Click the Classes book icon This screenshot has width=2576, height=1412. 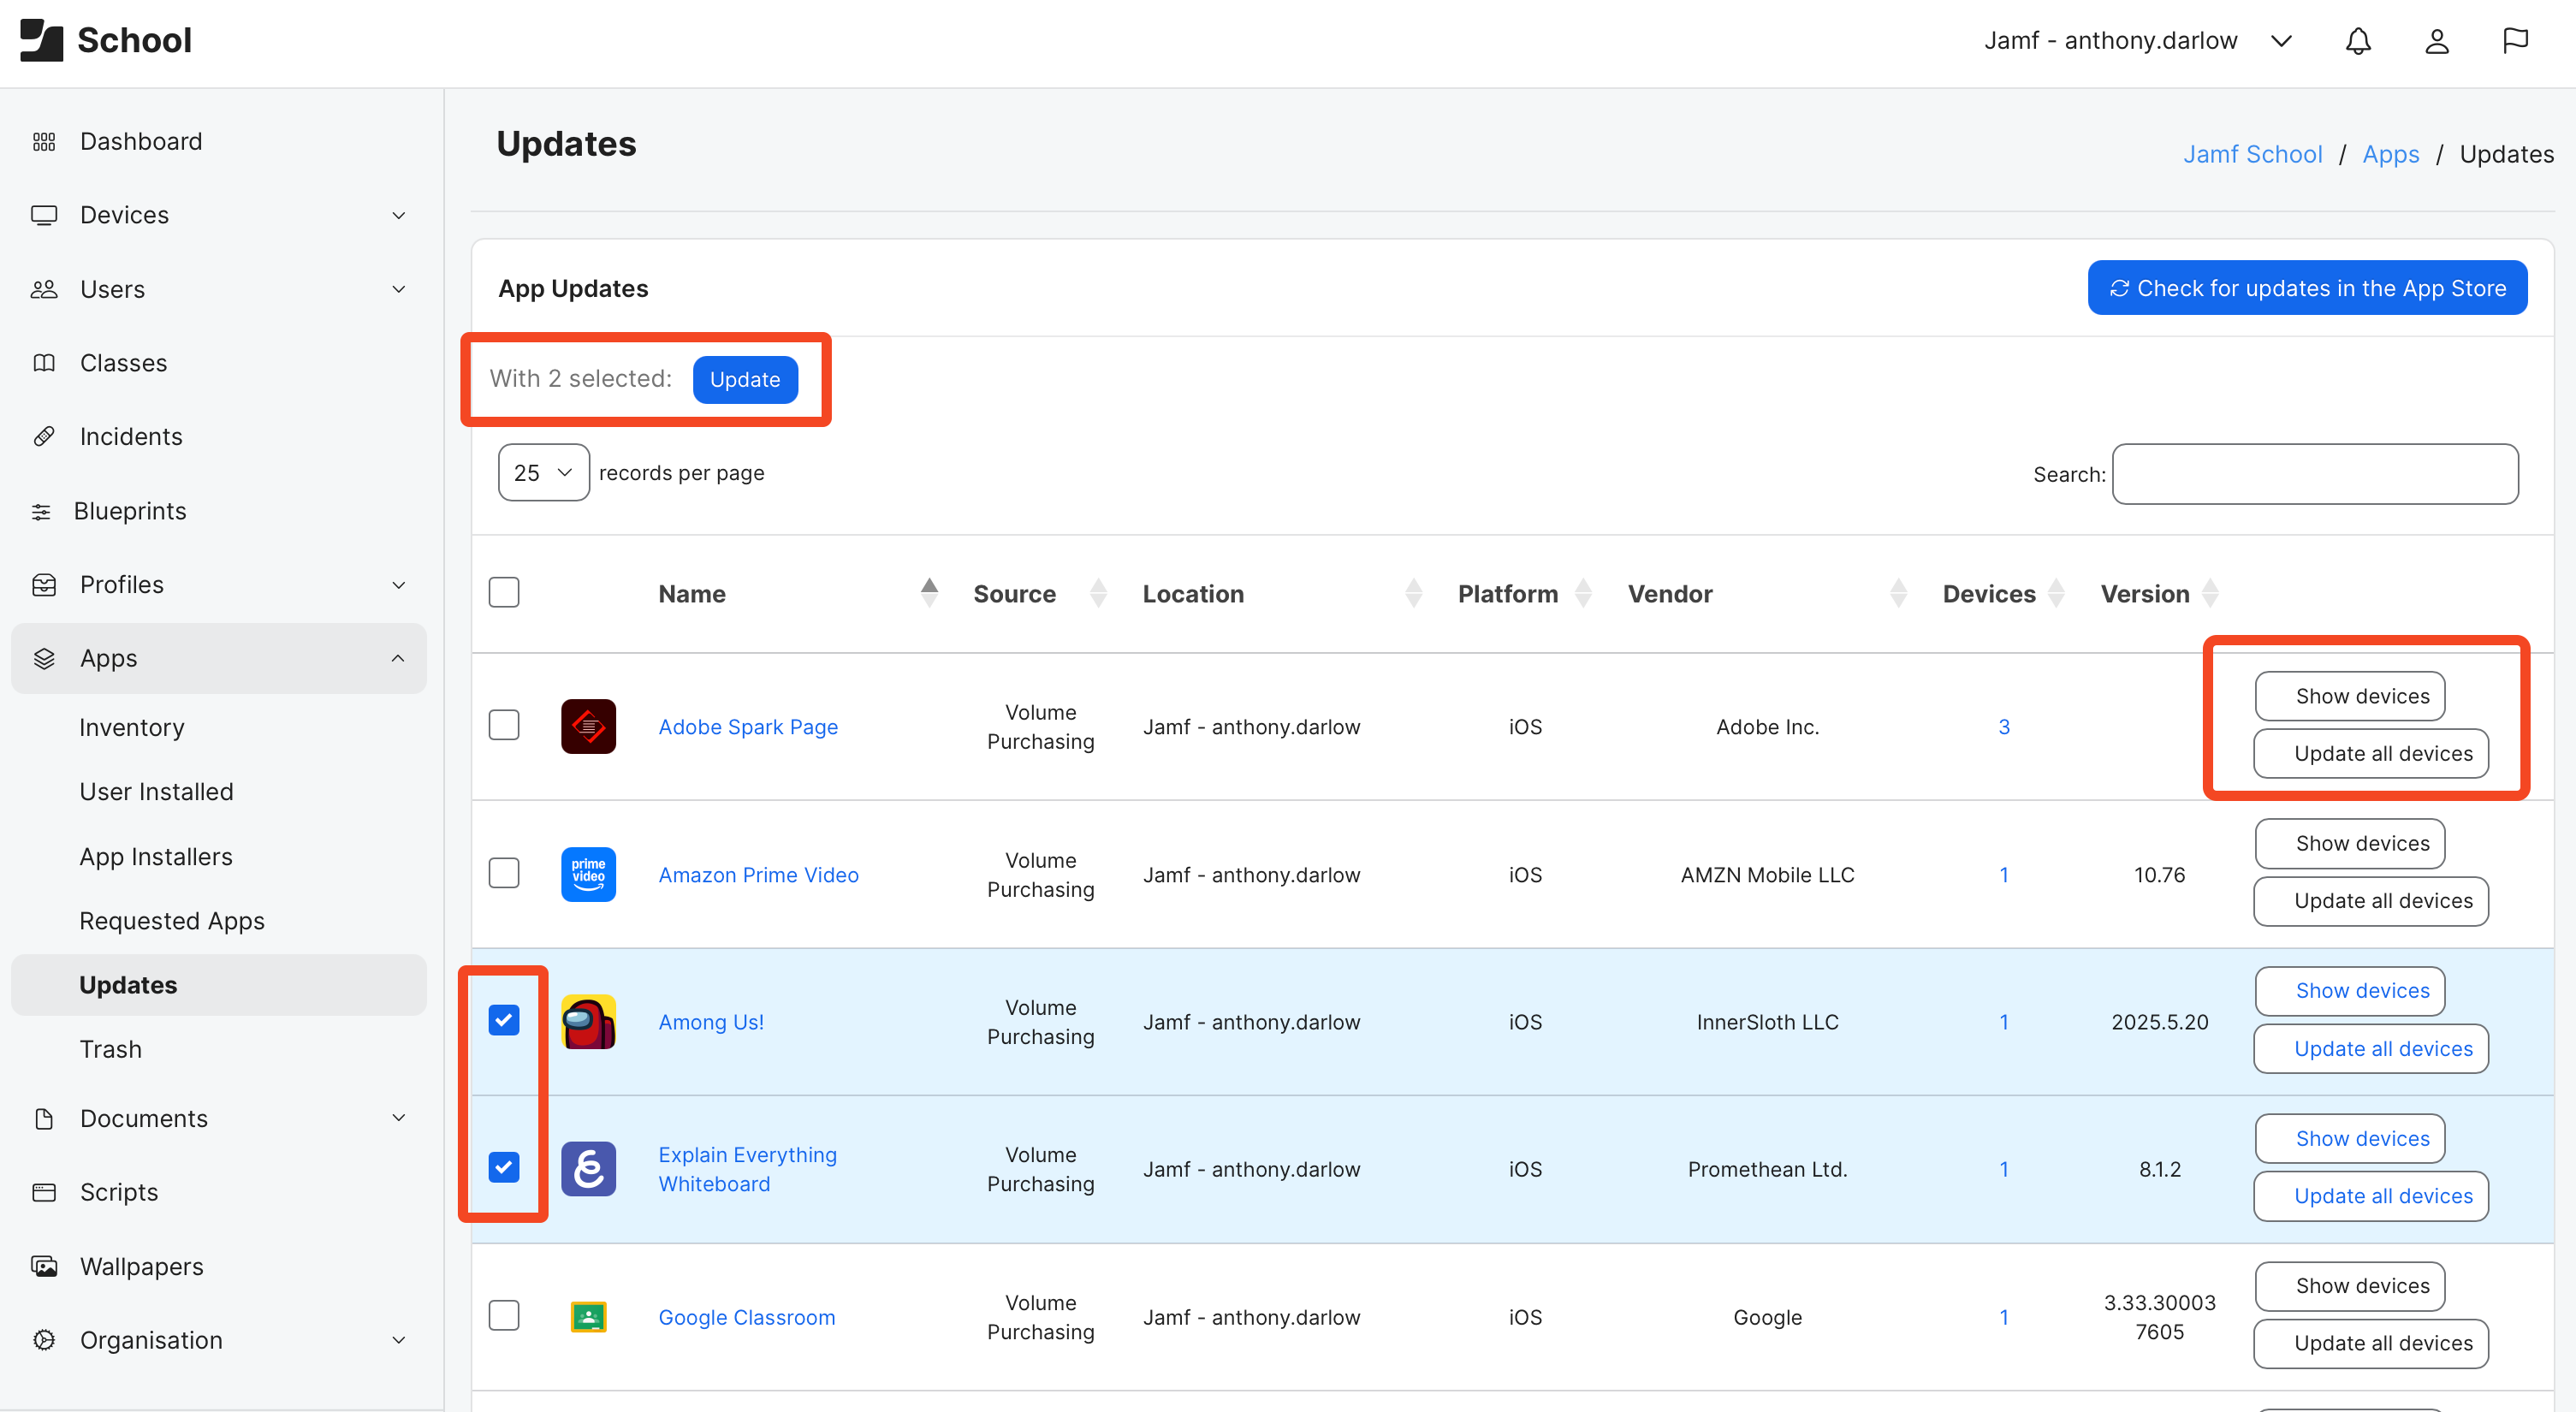tap(44, 363)
